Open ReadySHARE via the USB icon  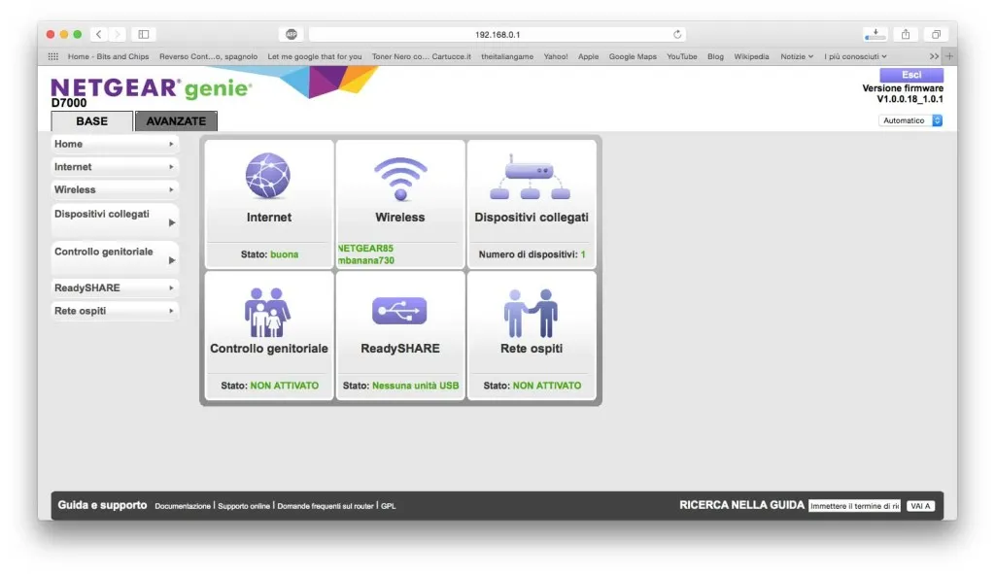(399, 309)
